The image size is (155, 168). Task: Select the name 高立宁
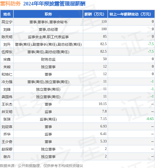pyautogui.click(x=7, y=22)
